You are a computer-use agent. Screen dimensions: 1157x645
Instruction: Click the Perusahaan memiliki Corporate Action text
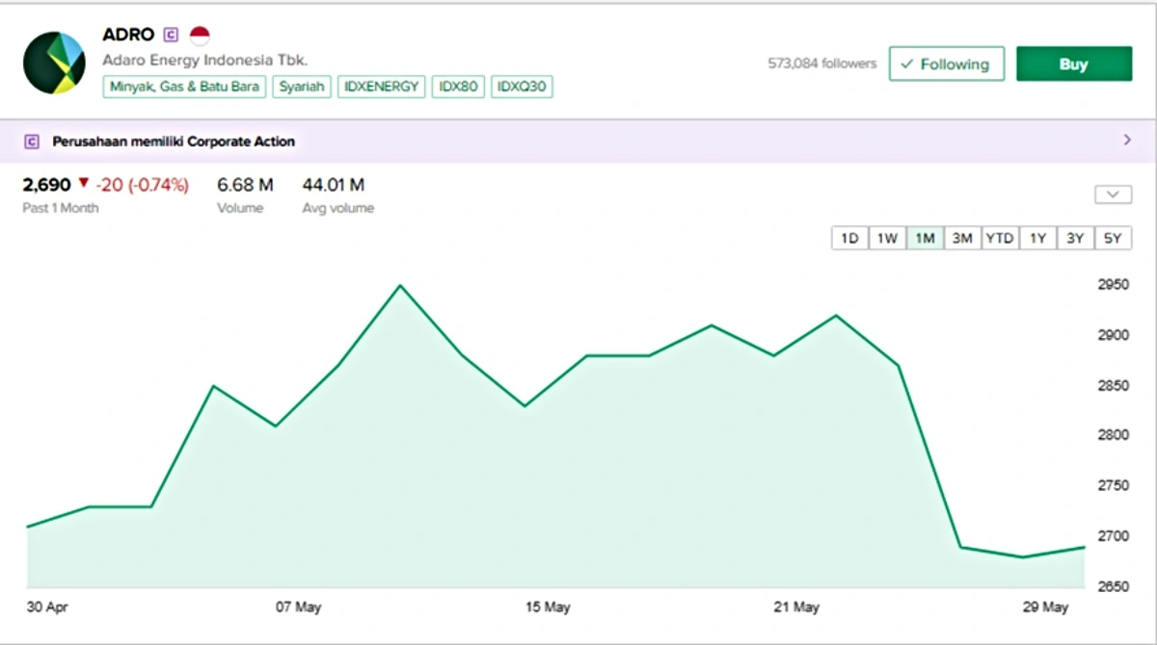[174, 142]
